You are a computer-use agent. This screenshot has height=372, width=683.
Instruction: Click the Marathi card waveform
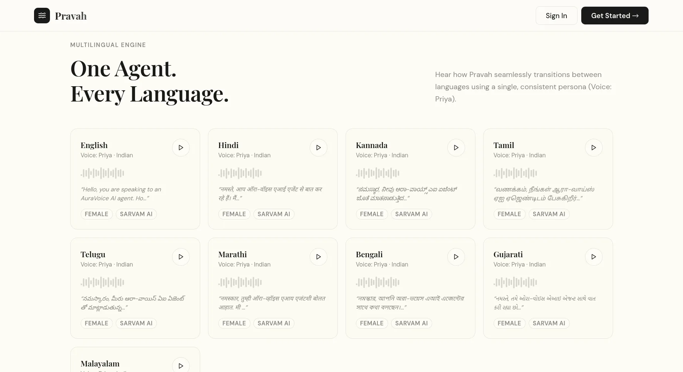point(240,282)
